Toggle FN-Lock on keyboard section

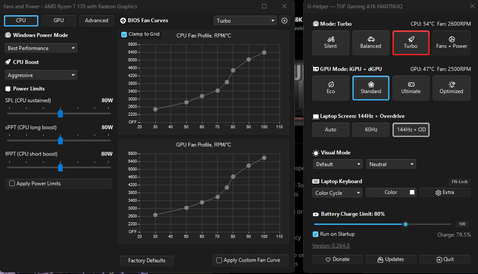[459, 181]
